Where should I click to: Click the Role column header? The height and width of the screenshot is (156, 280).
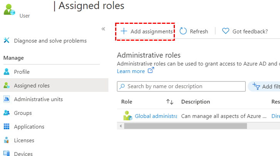(127, 102)
